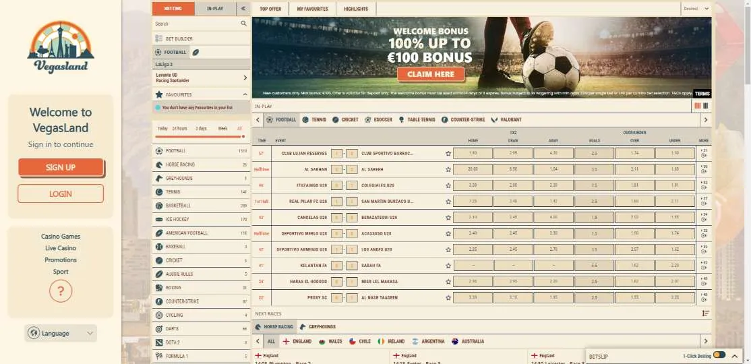The width and height of the screenshot is (751, 364).
Task: Open Bet Builder from sidebar
Action: (x=201, y=38)
